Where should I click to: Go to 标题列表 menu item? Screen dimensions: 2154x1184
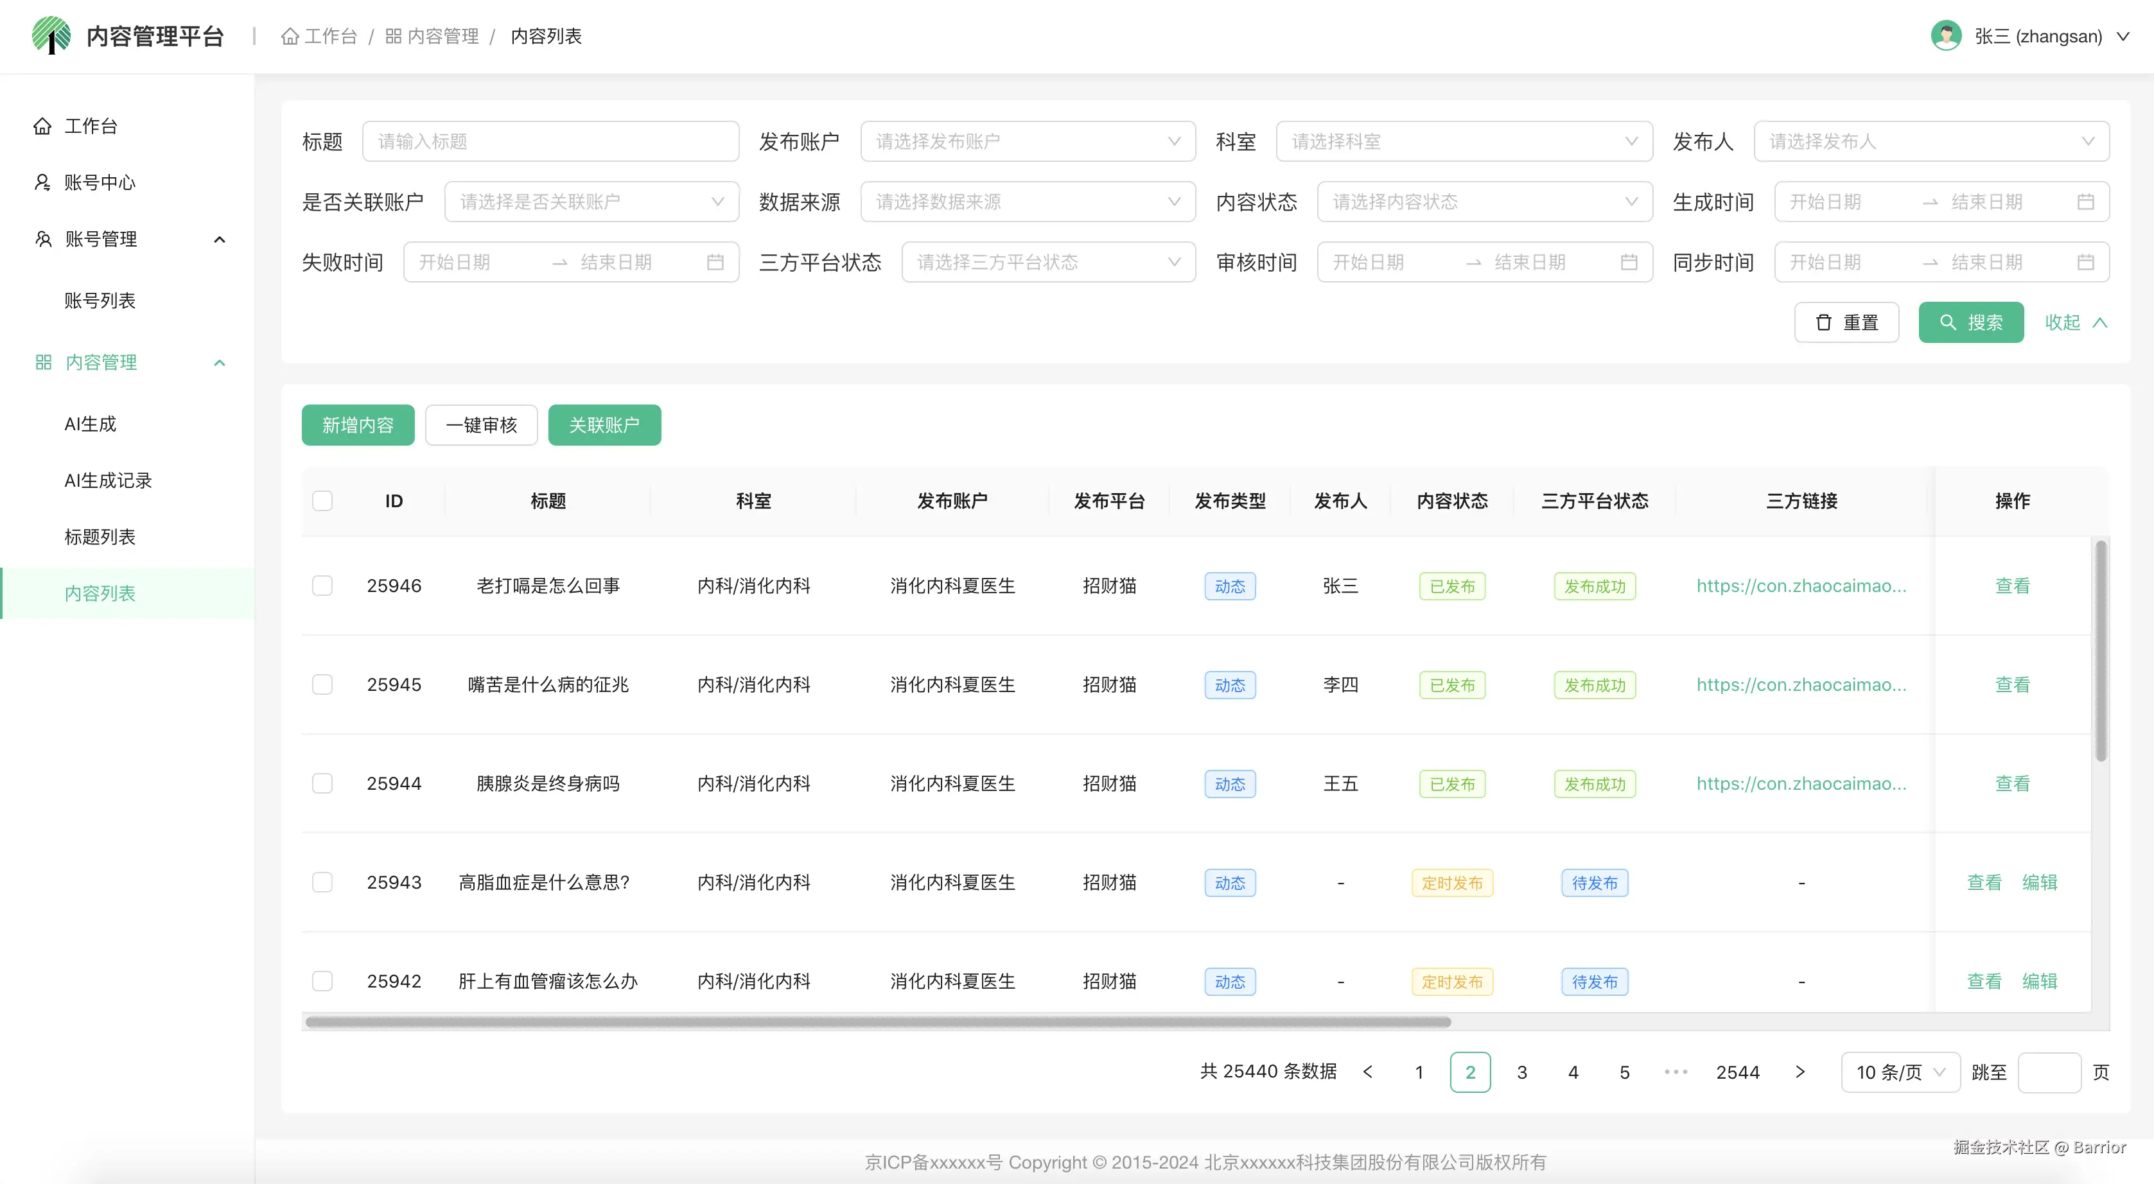[100, 537]
